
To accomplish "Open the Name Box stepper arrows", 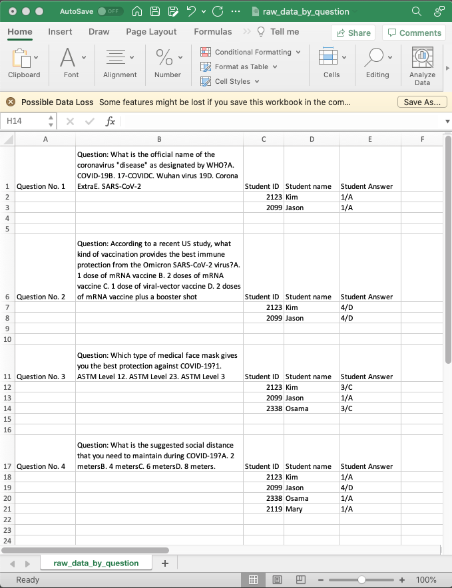I will (51, 121).
